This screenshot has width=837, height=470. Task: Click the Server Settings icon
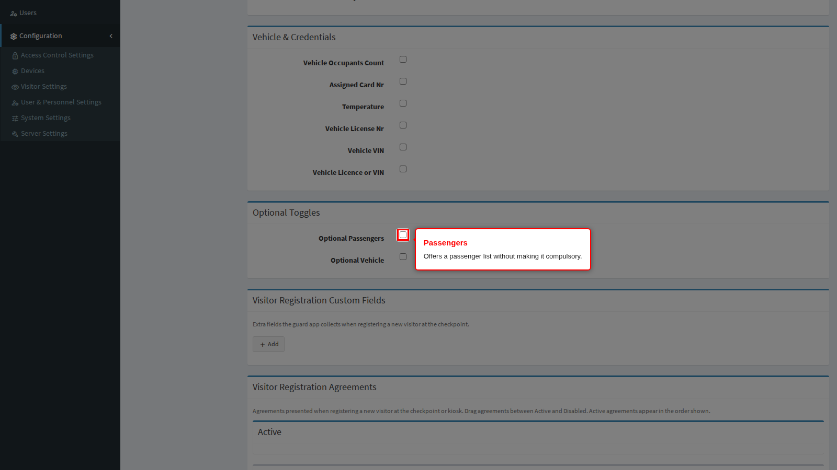pos(15,134)
